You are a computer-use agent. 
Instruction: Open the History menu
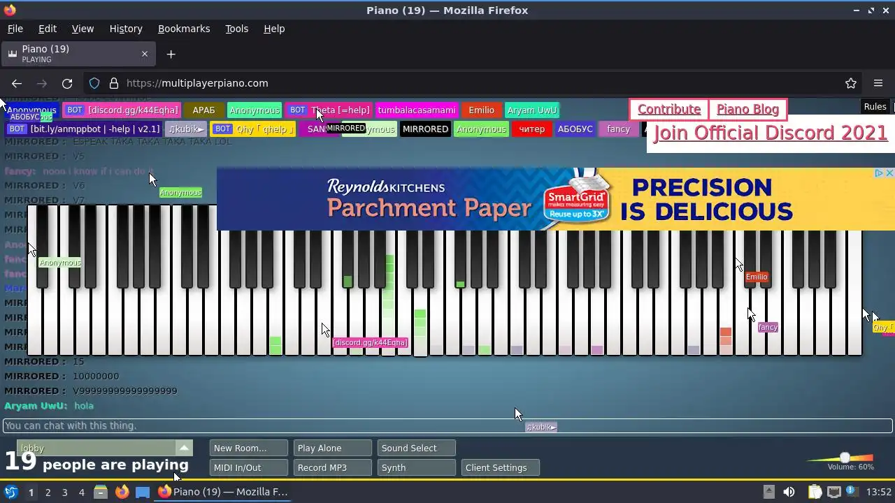coord(126,29)
